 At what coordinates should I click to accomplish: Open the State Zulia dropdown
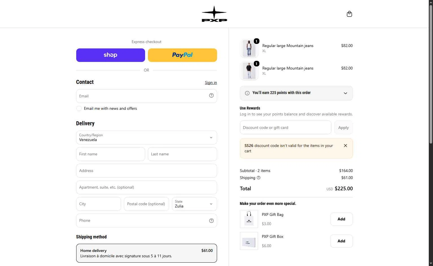point(194,204)
